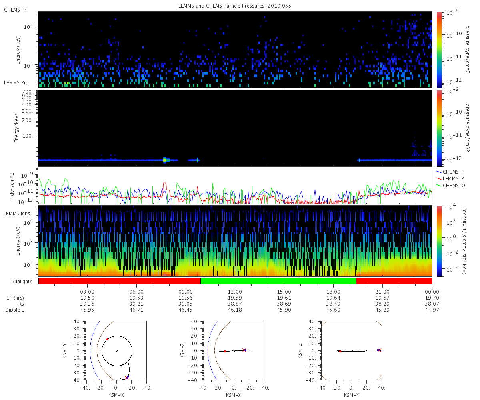This screenshot has height=400, width=480.
Task: Open the KSM-X versus KSM-Y orbit plot
Action: [116, 350]
